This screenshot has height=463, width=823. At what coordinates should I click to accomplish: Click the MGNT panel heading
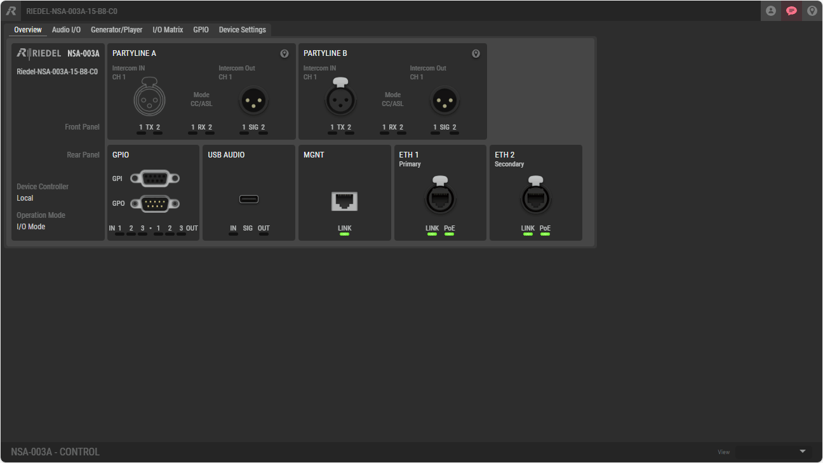314,155
